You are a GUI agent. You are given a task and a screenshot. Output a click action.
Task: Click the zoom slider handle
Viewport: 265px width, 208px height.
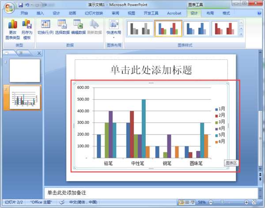222,202
